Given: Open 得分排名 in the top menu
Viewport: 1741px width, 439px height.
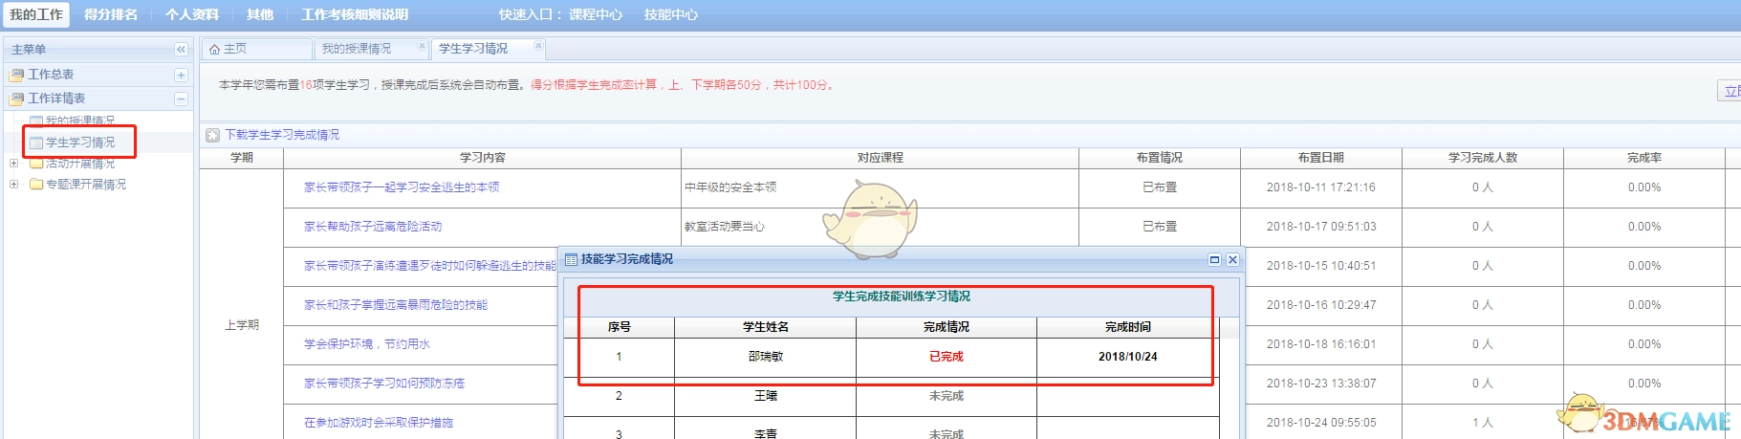Looking at the screenshot, I should pos(111,14).
